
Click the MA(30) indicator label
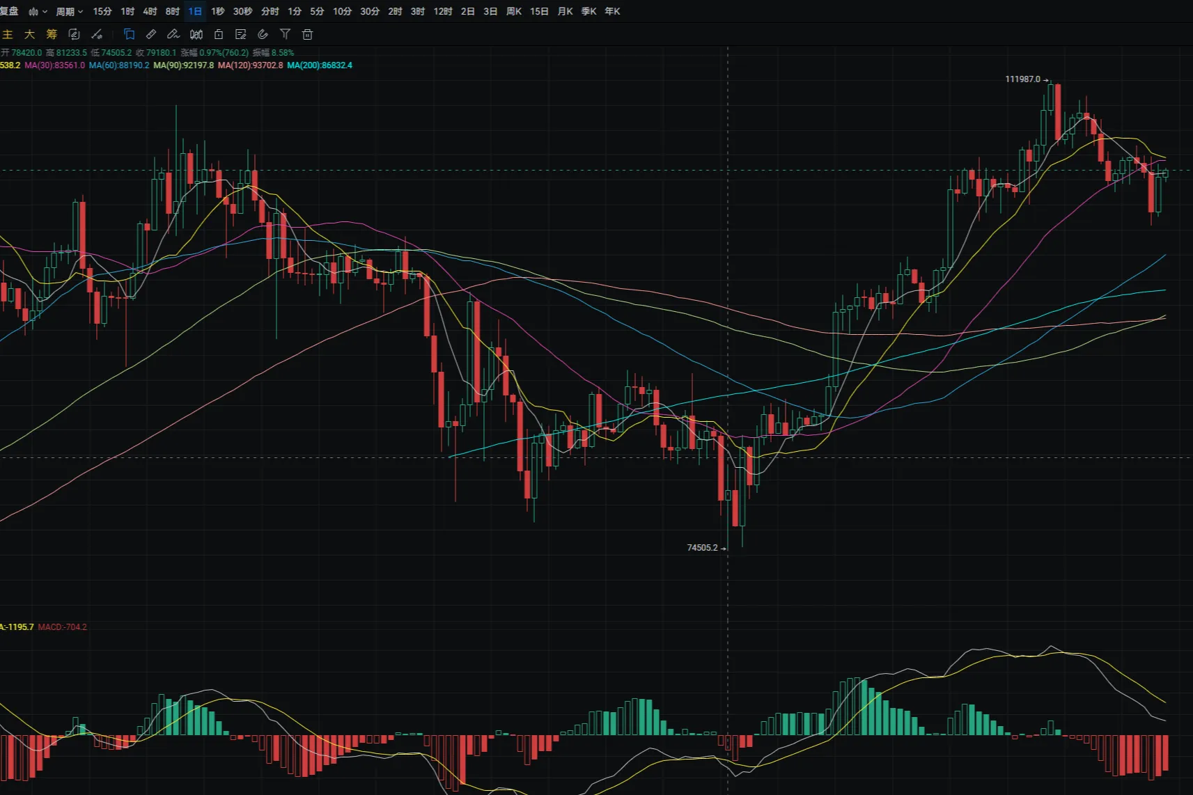(x=54, y=65)
